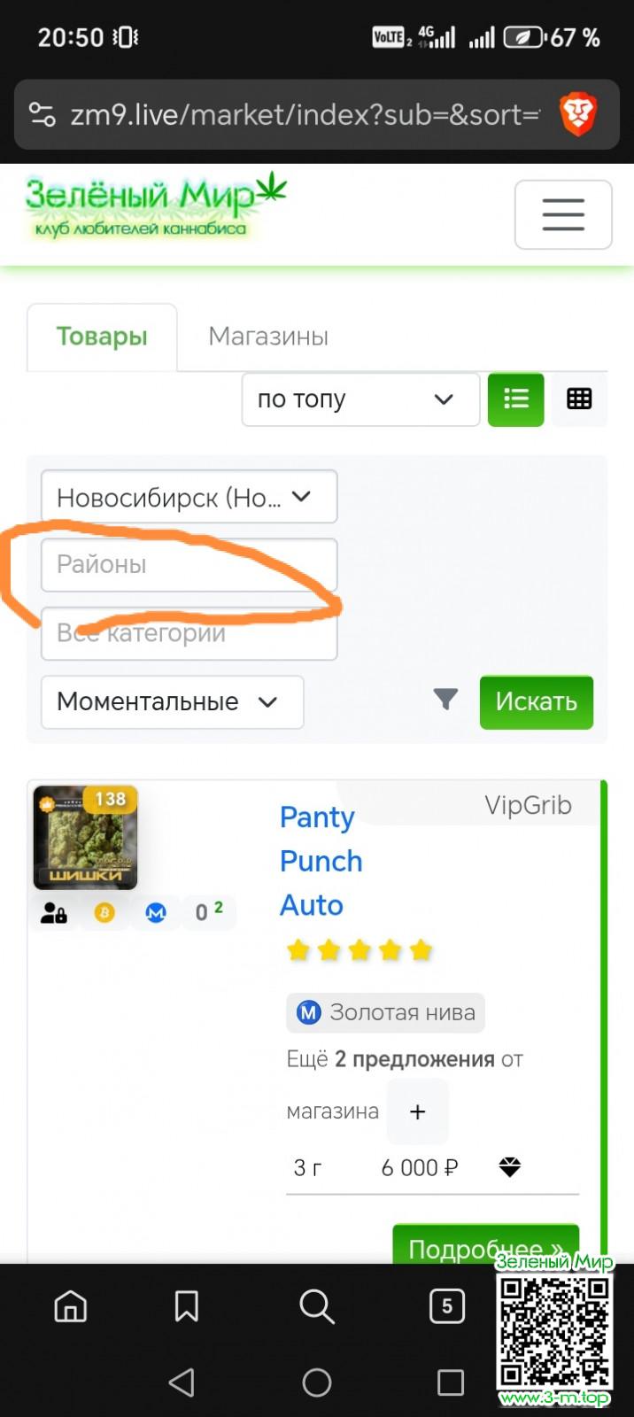634x1417 pixels.
Task: Select the Товары tab
Action: 102,337
